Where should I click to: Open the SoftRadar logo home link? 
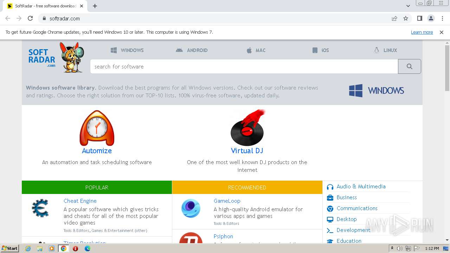click(56, 57)
